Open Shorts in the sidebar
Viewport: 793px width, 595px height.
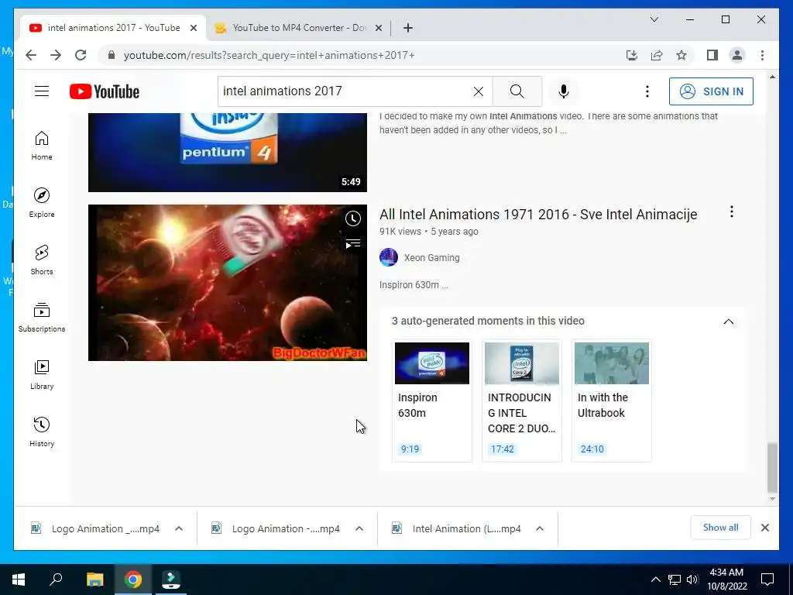(42, 260)
